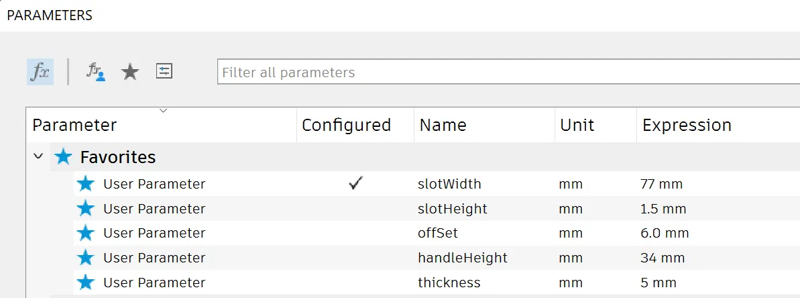Click the star favorites filter icon
Viewport: 800px width, 298px height.
130,72
